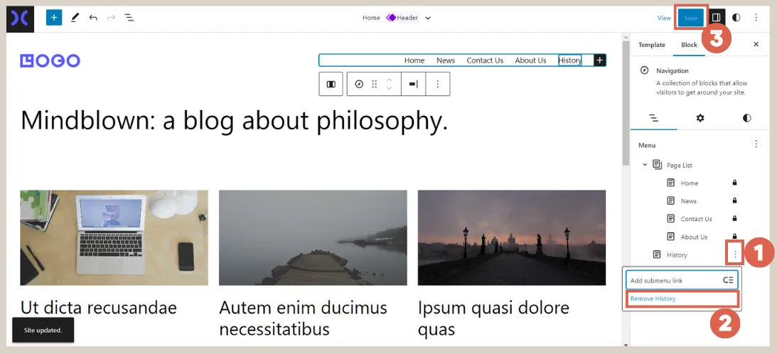Open the settings gear tab
777x354 pixels.
click(x=700, y=118)
